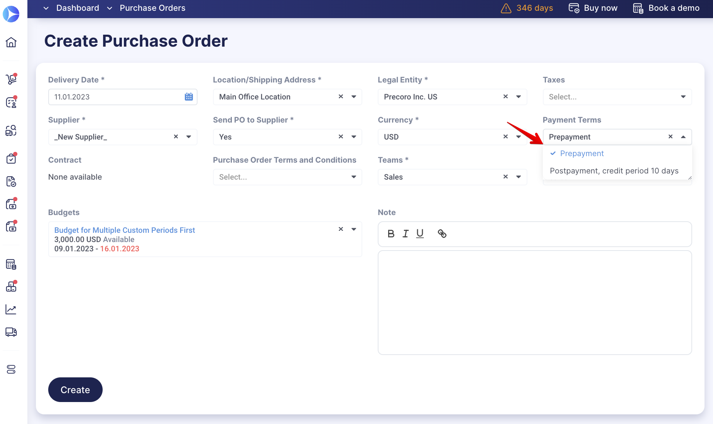Open the delivery truck sidebar icon
Image resolution: width=713 pixels, height=424 pixels.
click(x=11, y=332)
